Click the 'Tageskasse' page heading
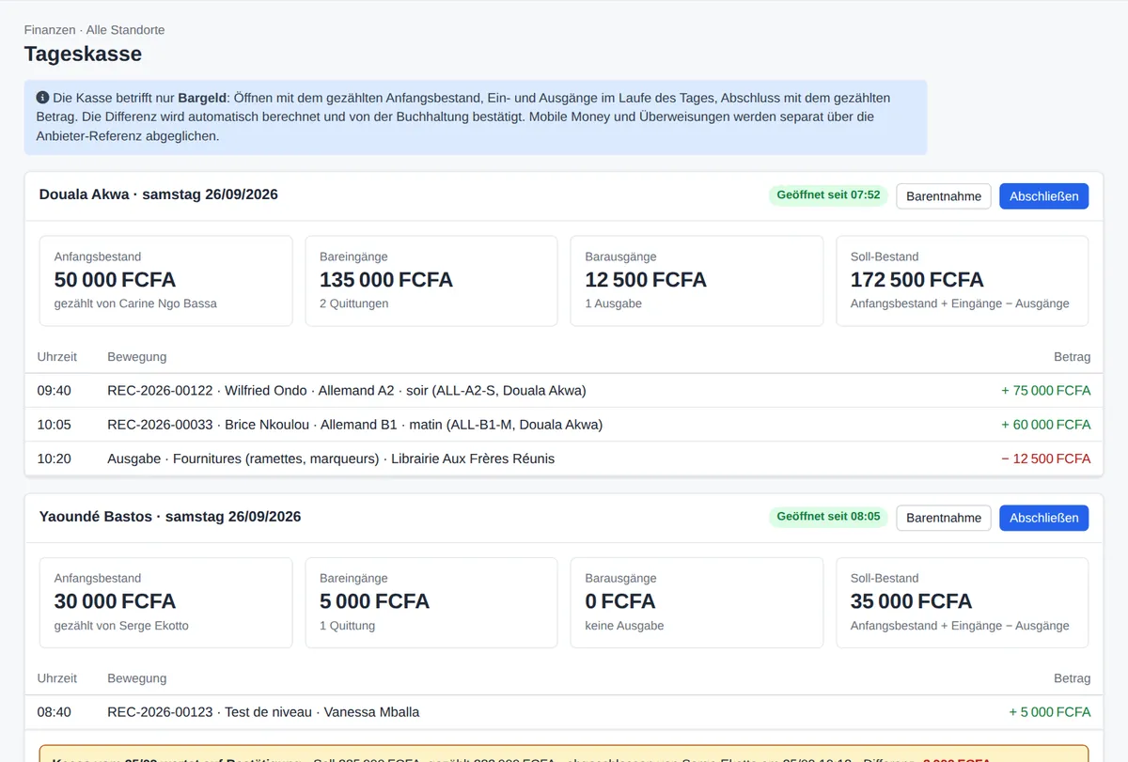Viewport: 1128px width, 762px height. pos(83,54)
